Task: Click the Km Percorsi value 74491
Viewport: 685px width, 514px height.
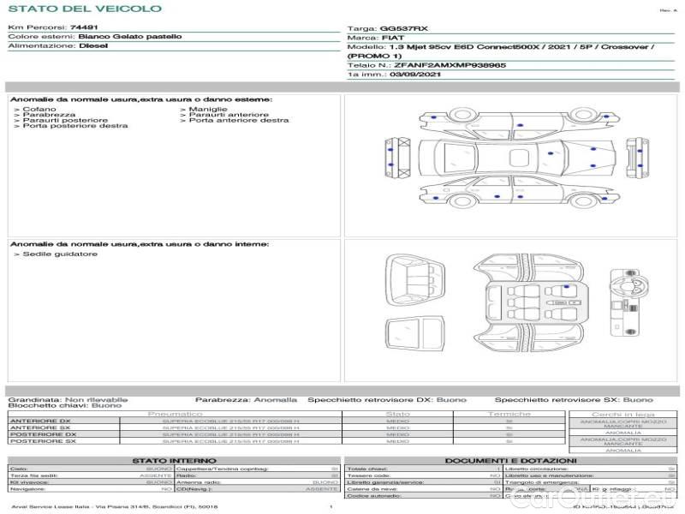Action: point(83,28)
